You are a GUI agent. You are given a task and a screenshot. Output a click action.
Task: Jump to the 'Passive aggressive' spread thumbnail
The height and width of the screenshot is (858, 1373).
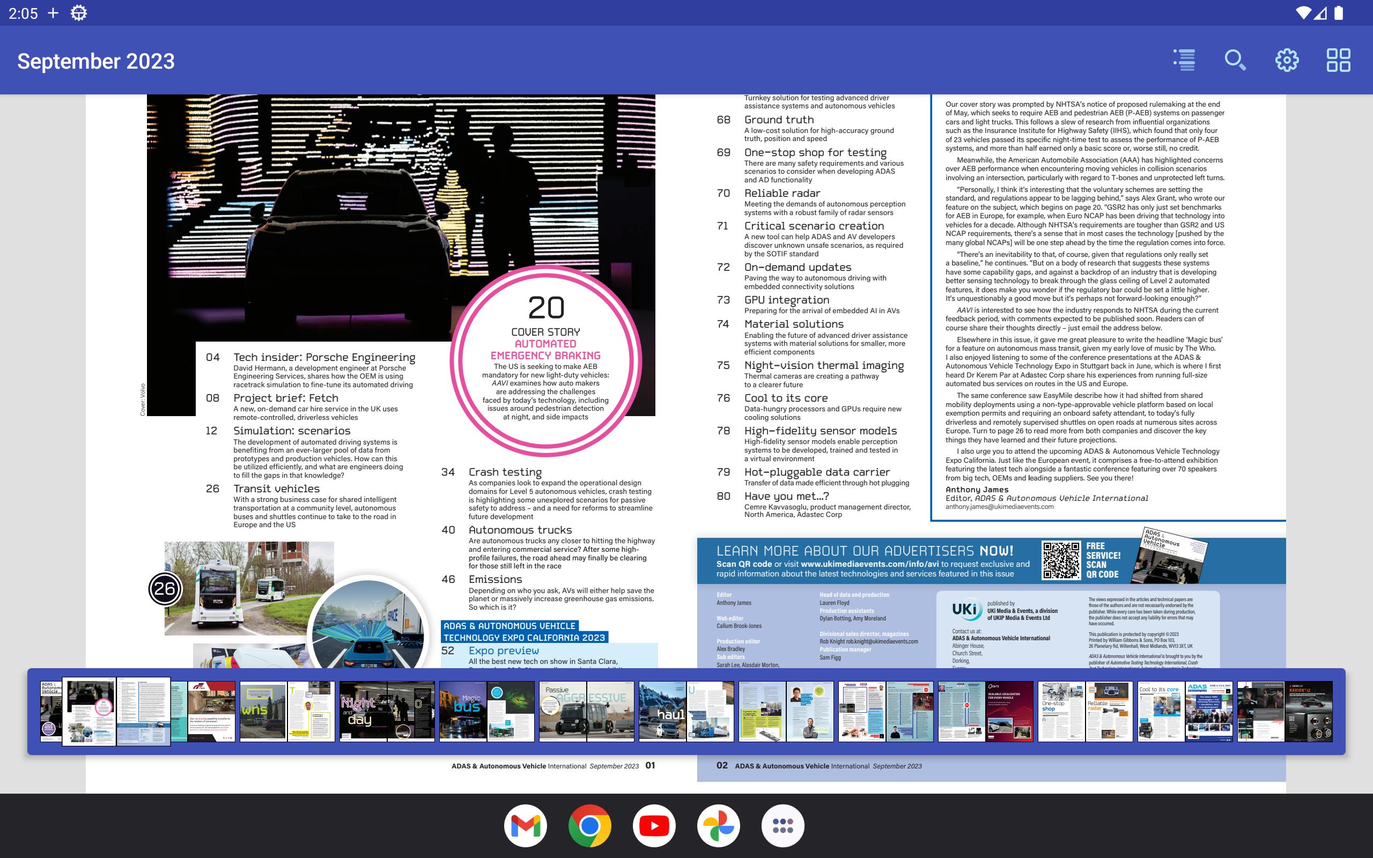(587, 711)
